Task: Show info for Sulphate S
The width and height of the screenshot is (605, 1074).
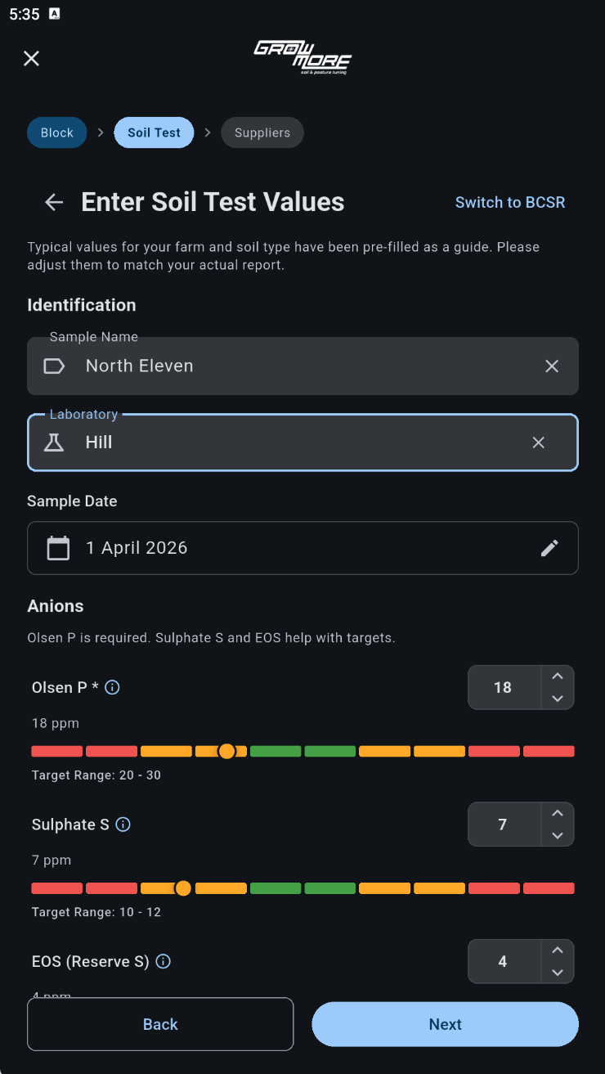Action: [123, 825]
